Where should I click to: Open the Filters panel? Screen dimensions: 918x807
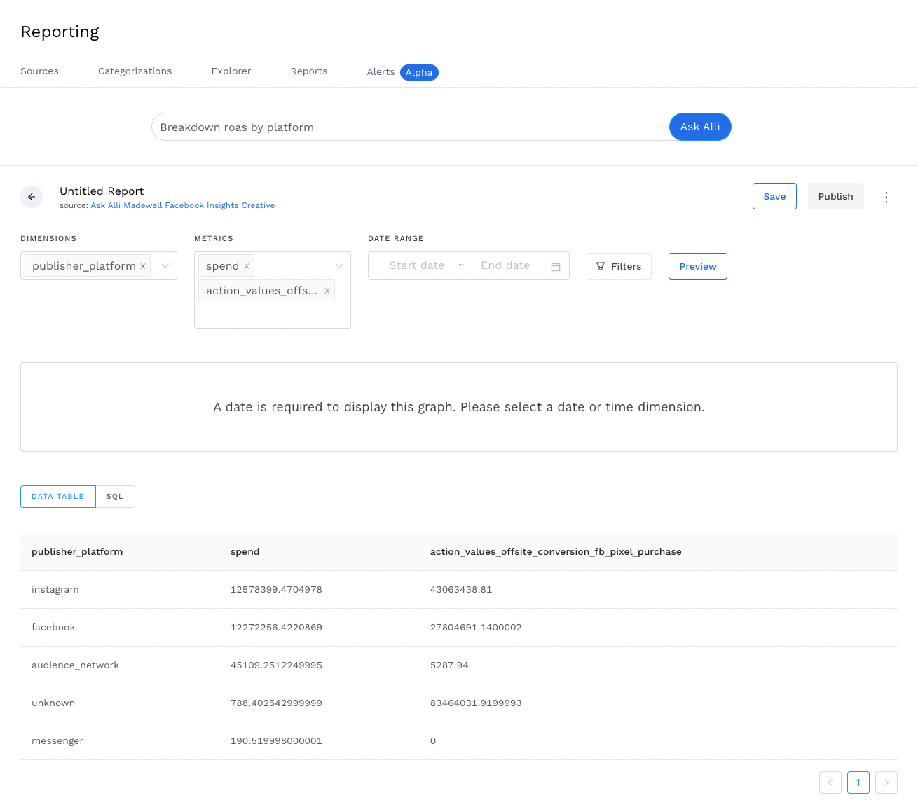click(619, 266)
